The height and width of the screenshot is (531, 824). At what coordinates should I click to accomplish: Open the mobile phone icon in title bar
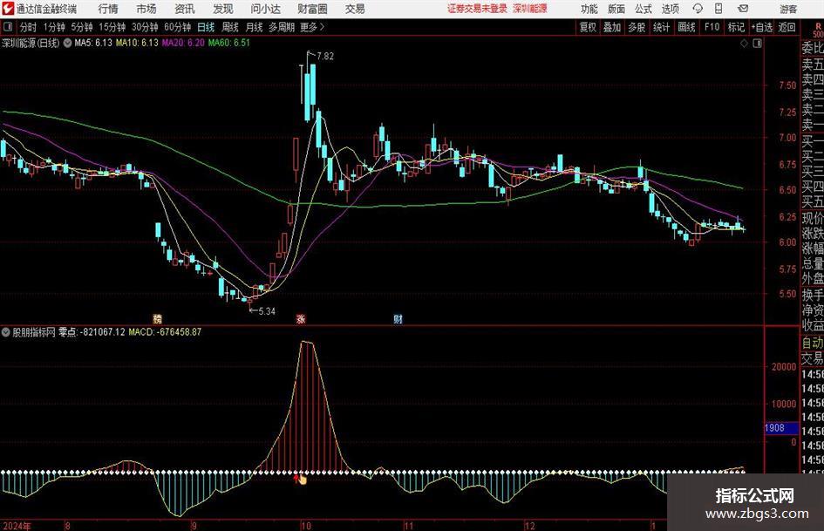point(718,9)
